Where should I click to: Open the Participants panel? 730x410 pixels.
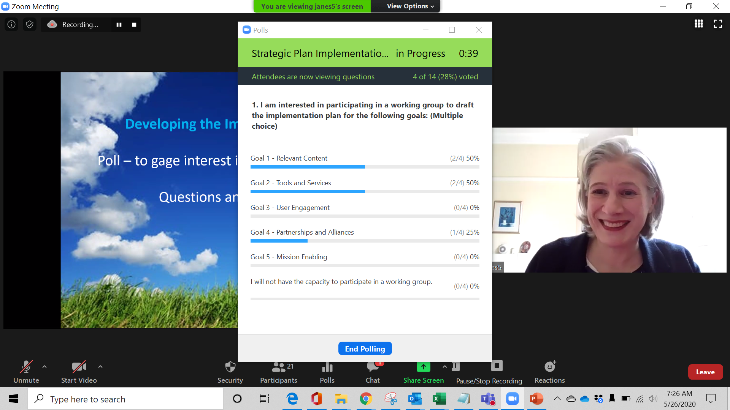point(278,372)
